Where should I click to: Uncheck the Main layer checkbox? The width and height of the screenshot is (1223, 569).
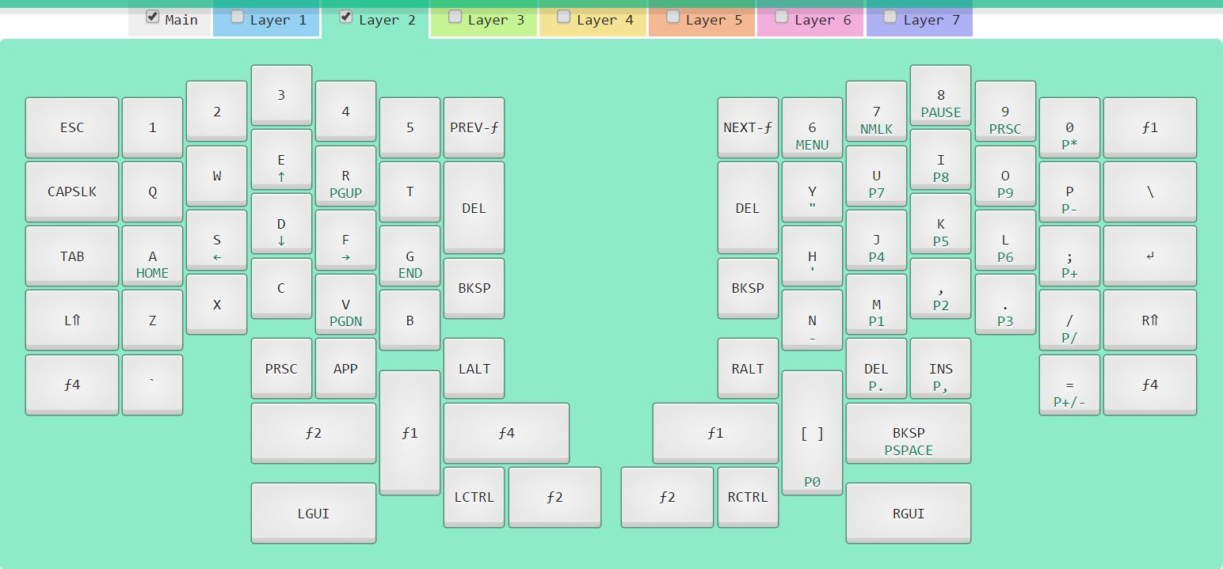153,17
